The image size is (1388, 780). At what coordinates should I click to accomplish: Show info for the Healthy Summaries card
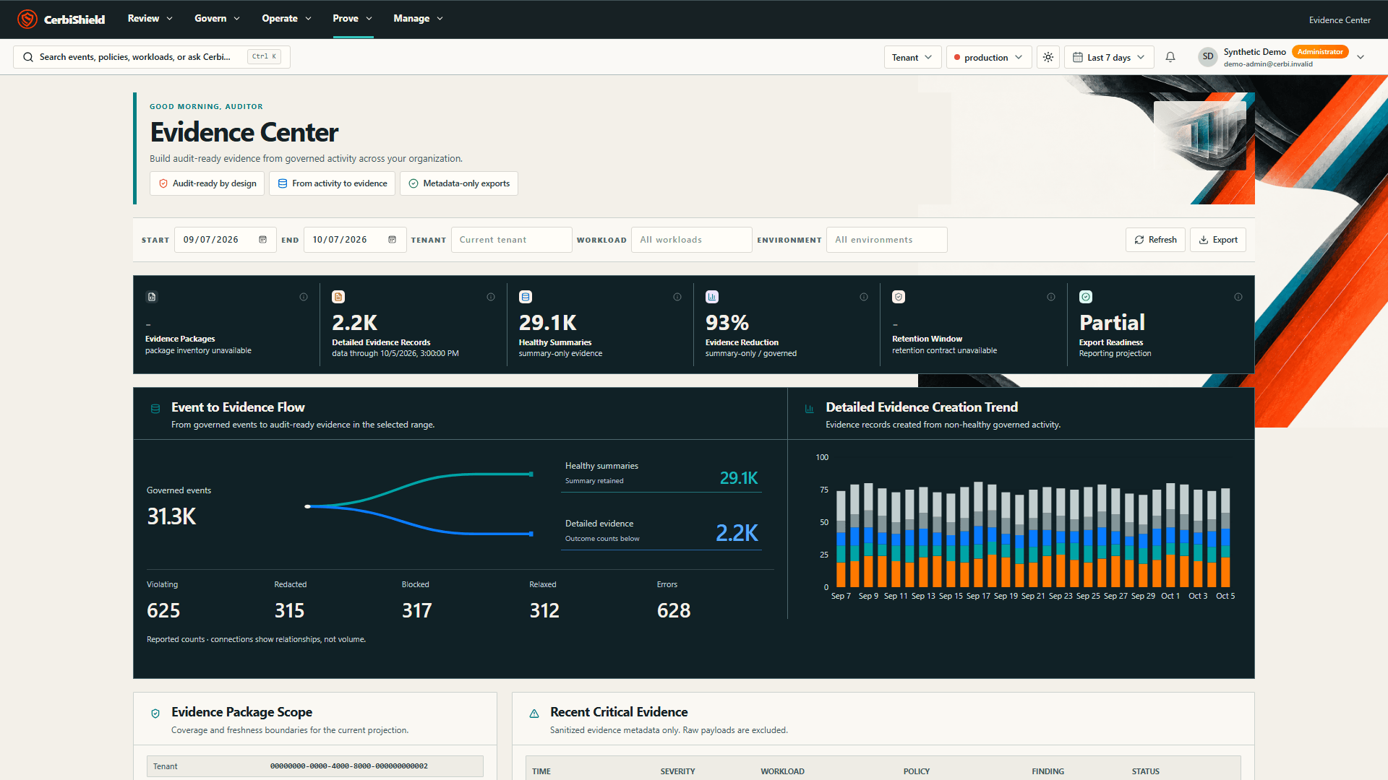pyautogui.click(x=677, y=297)
